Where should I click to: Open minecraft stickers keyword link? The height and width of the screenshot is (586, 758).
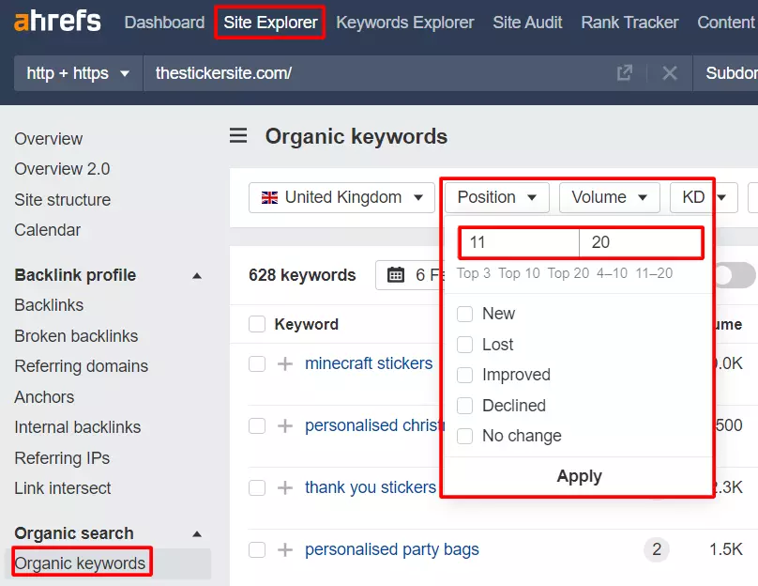pos(369,363)
